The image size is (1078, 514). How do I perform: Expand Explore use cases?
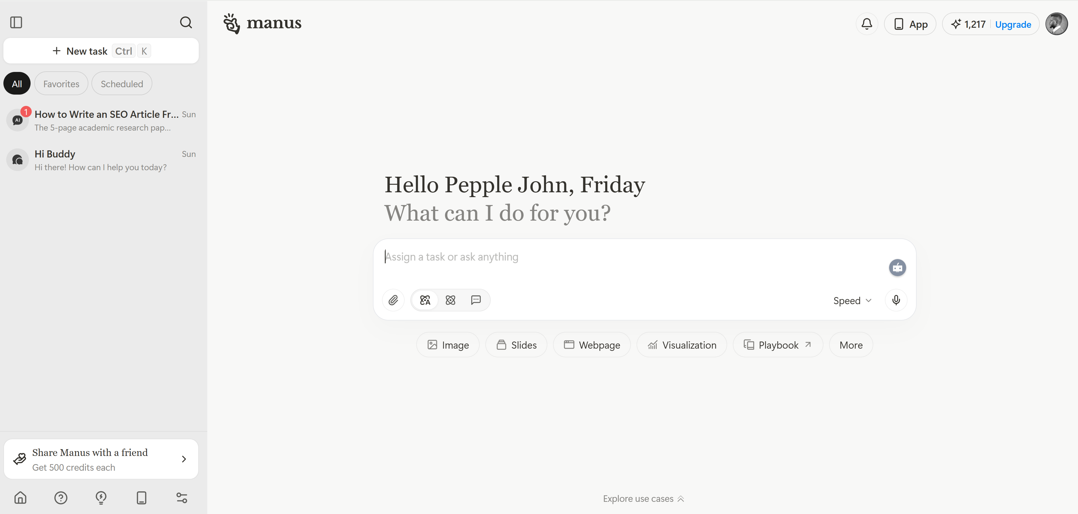pos(643,499)
